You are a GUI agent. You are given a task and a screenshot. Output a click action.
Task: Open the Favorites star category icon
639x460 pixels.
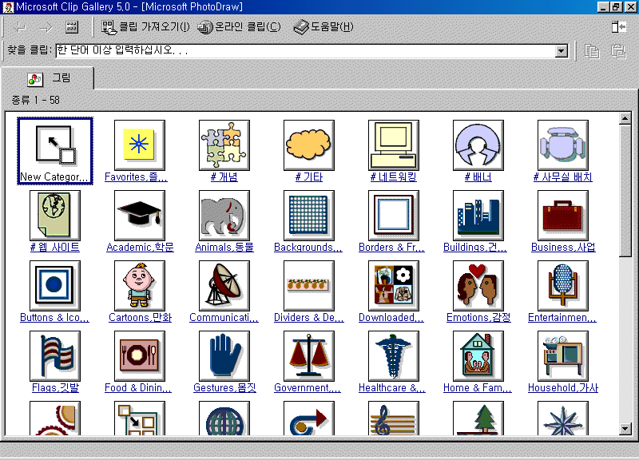click(x=140, y=145)
